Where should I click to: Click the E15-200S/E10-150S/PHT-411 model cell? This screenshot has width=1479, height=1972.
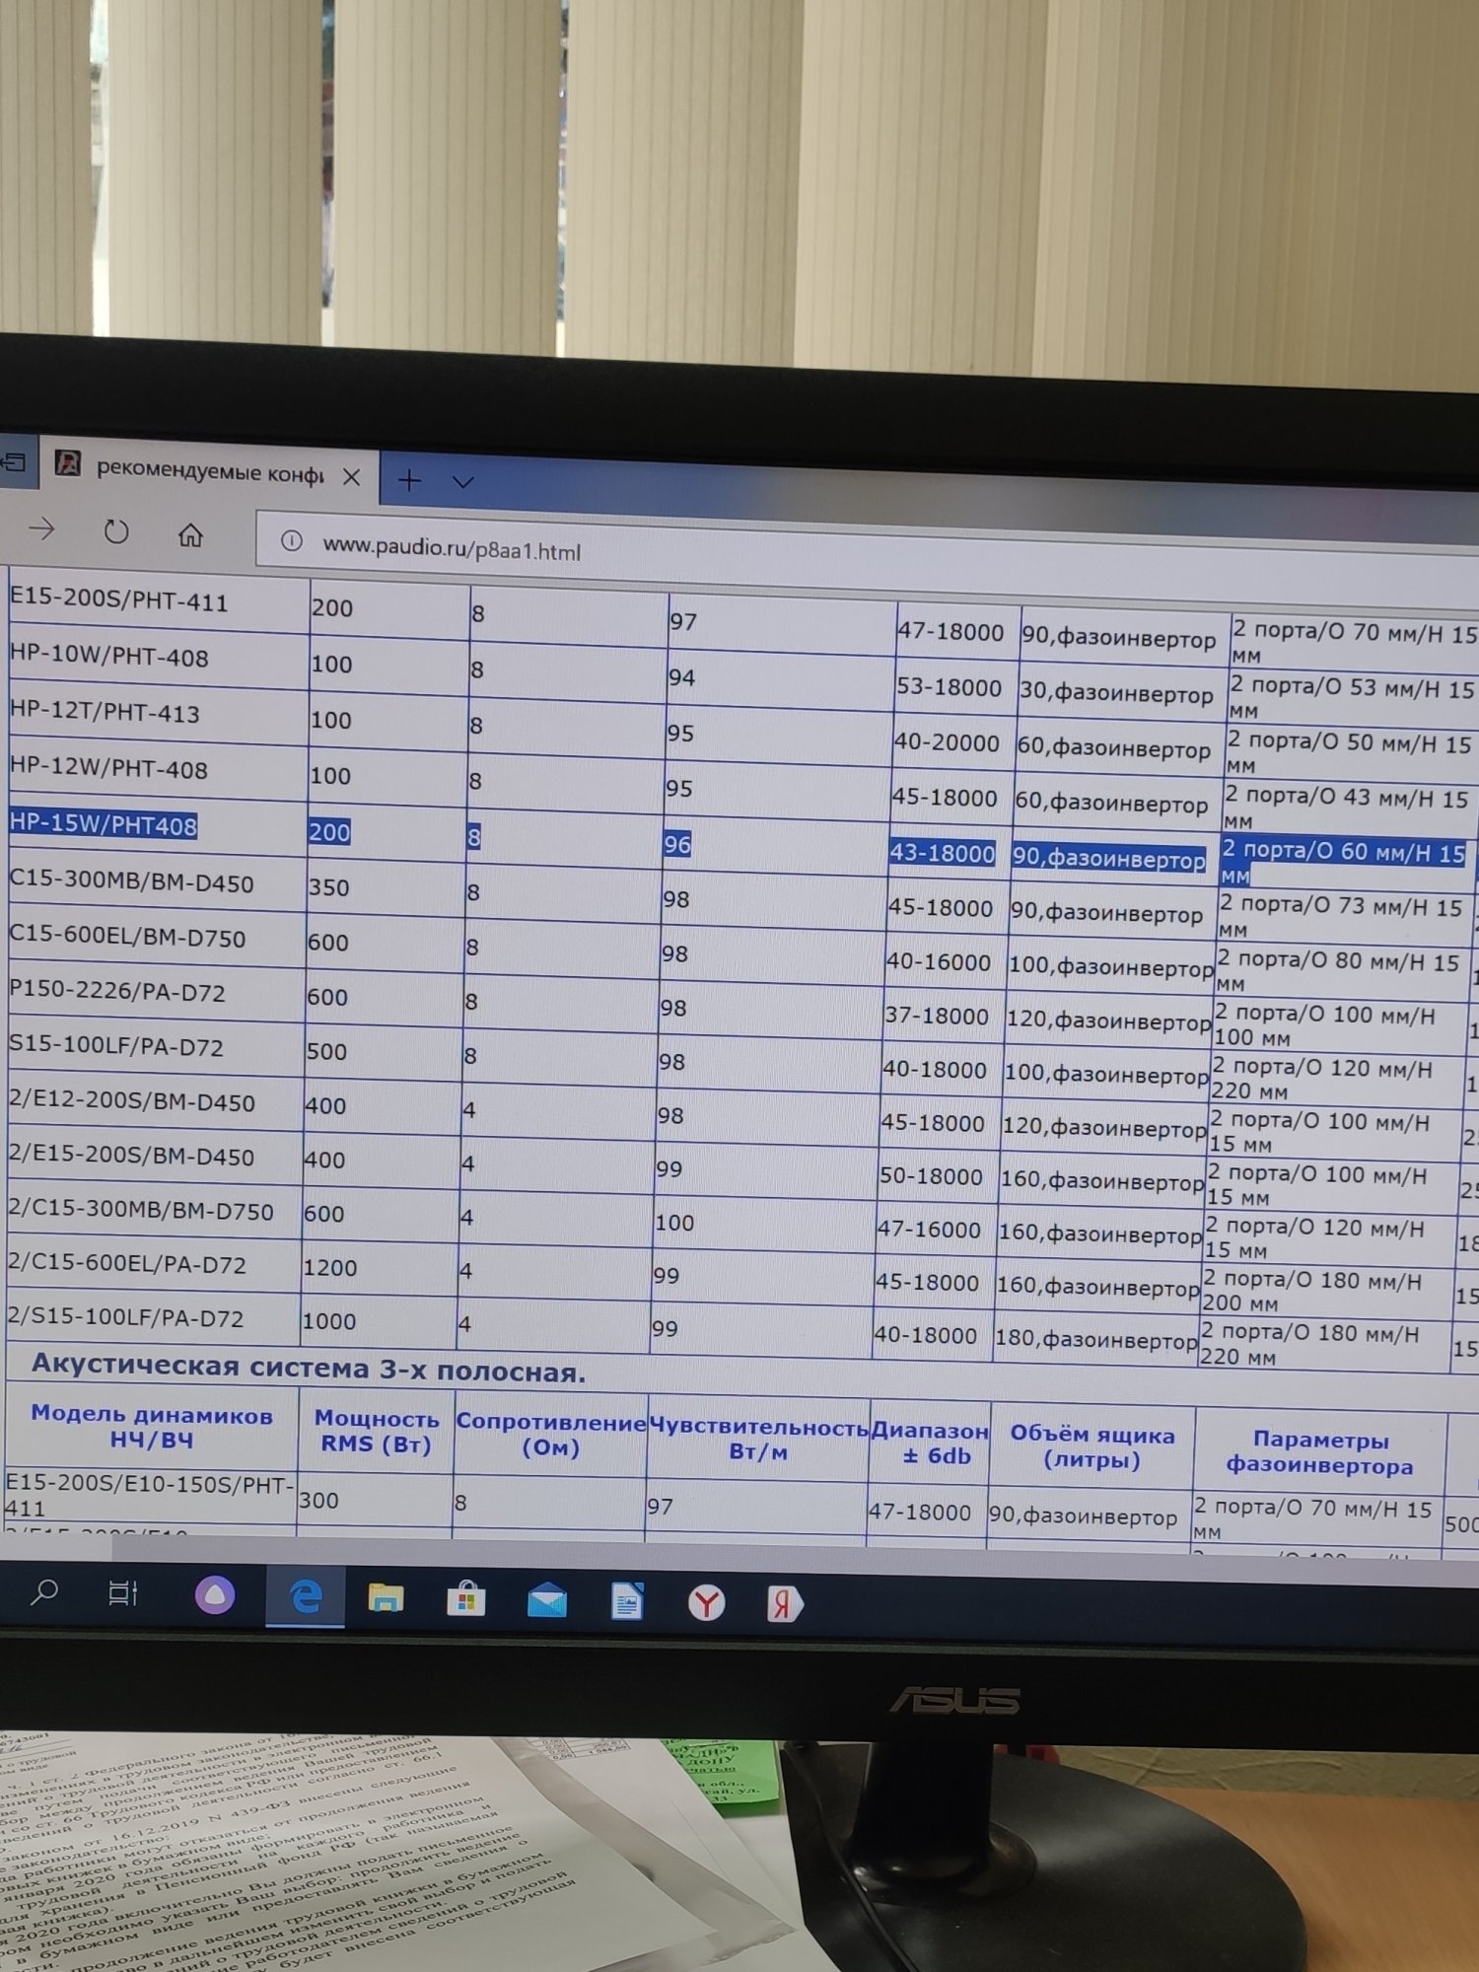coord(150,1497)
